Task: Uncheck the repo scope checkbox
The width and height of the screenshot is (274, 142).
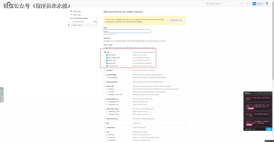Action: pos(105,52)
